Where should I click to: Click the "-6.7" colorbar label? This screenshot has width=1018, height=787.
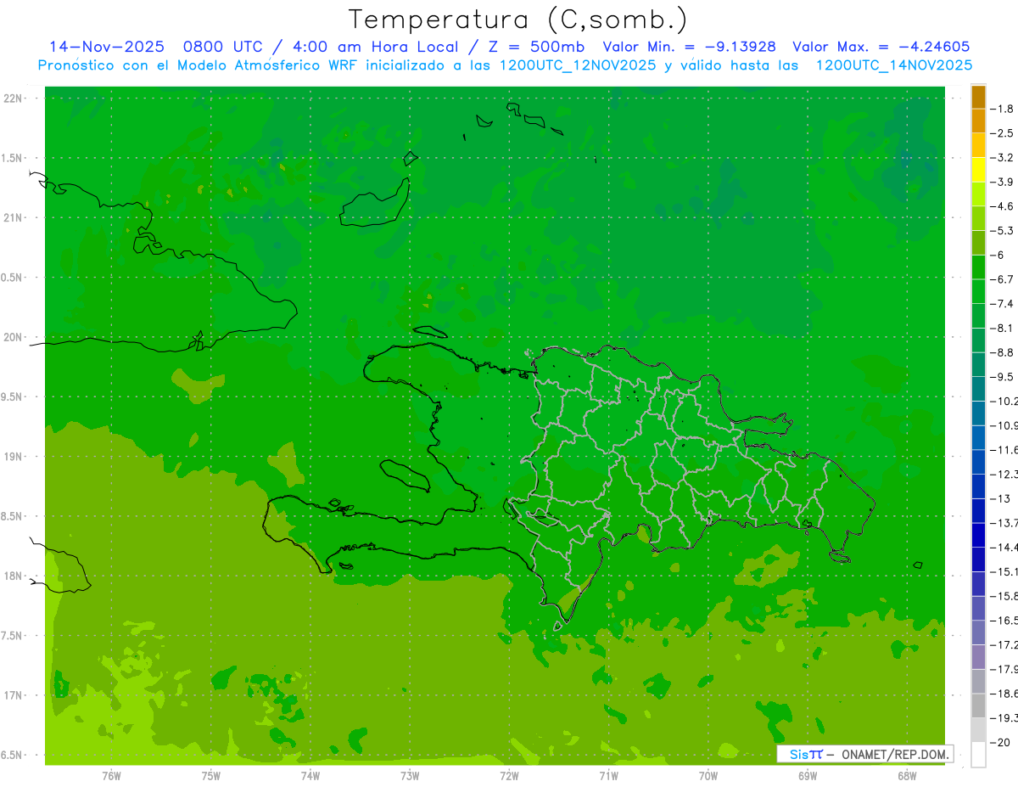coord(1002,278)
